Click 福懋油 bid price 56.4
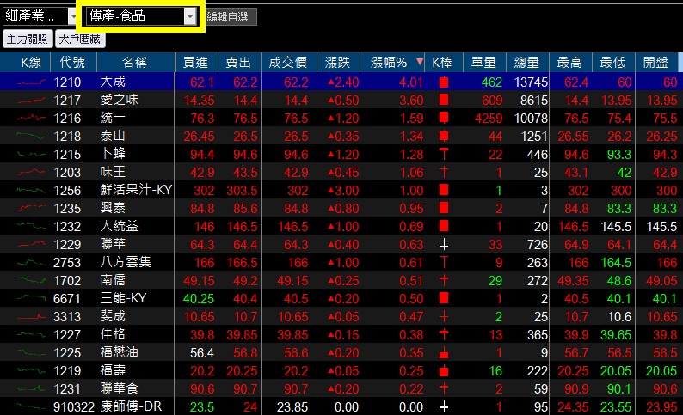The height and width of the screenshot is (415, 683). (x=202, y=353)
